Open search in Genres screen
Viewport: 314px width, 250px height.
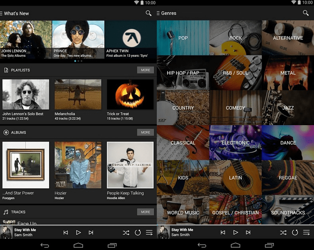[306, 13]
